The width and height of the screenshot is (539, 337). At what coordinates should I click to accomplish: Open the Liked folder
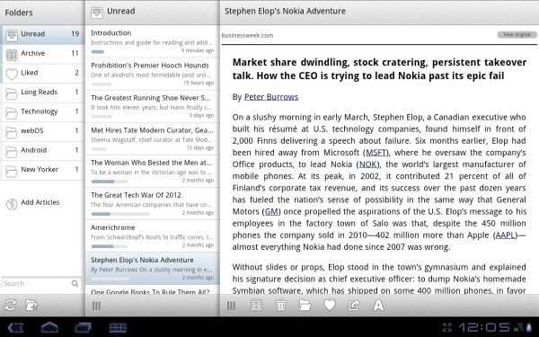[x=42, y=74]
